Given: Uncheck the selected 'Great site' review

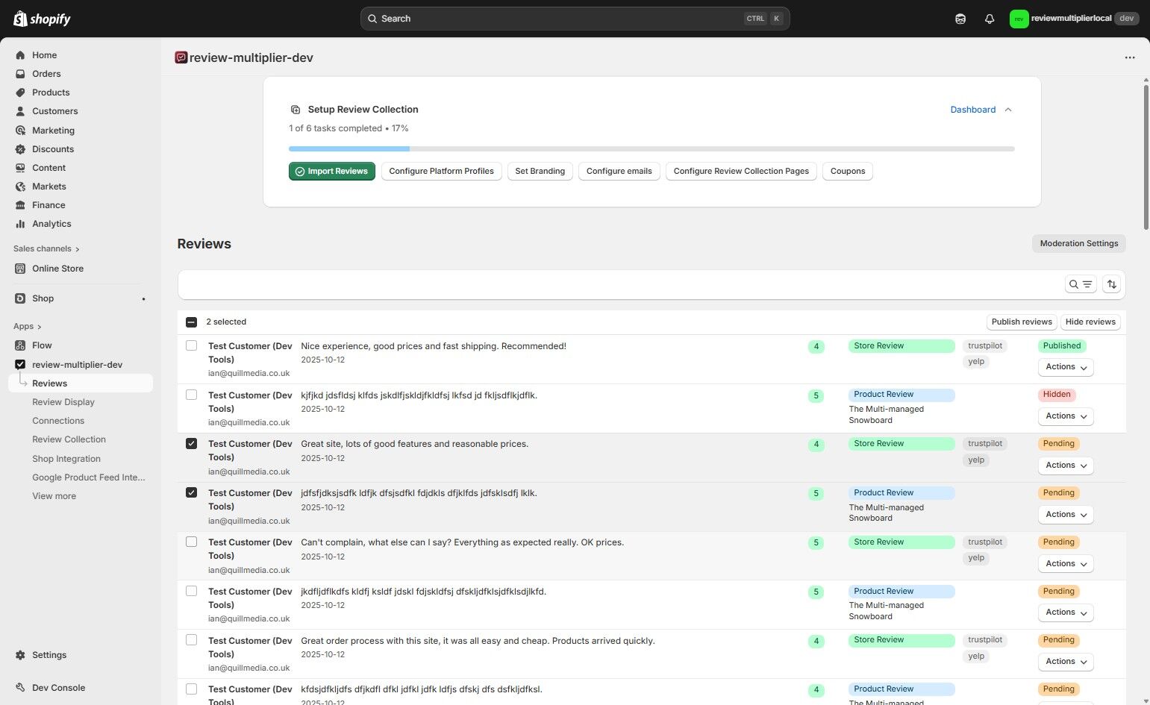Looking at the screenshot, I should click(x=191, y=443).
